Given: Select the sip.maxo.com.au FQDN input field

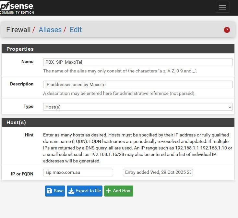Looking at the screenshot, I should pyautogui.click(x=78, y=173).
